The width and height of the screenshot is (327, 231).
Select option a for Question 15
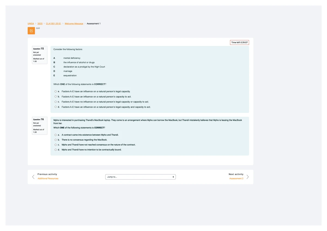pos(56,91)
